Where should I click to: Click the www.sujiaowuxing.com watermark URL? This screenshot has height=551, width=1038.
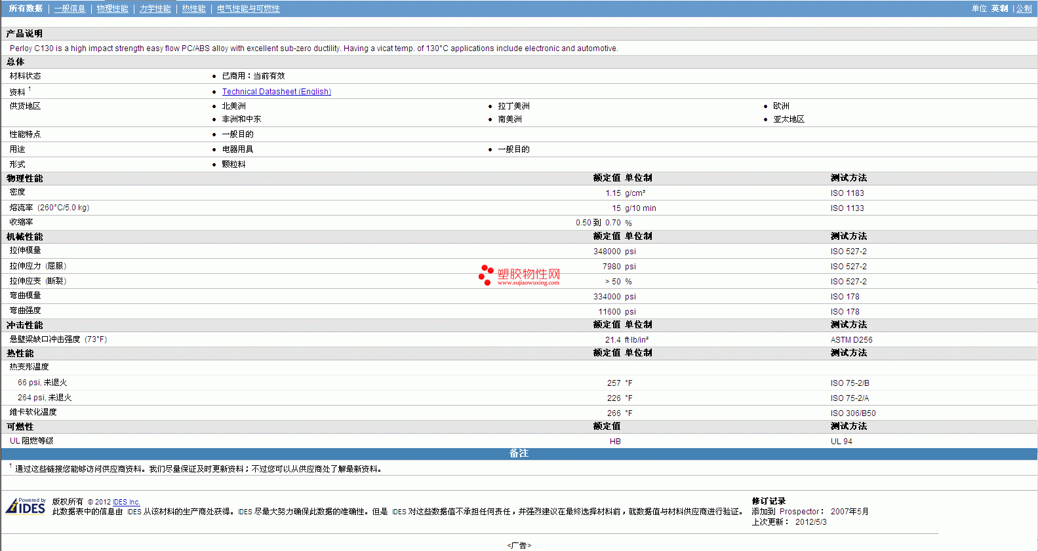(528, 283)
